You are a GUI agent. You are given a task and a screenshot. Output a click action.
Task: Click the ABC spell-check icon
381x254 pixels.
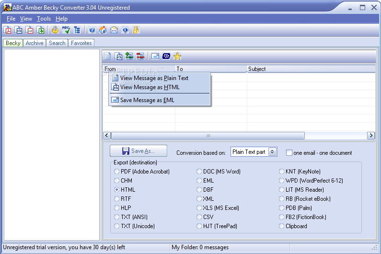click(66, 30)
